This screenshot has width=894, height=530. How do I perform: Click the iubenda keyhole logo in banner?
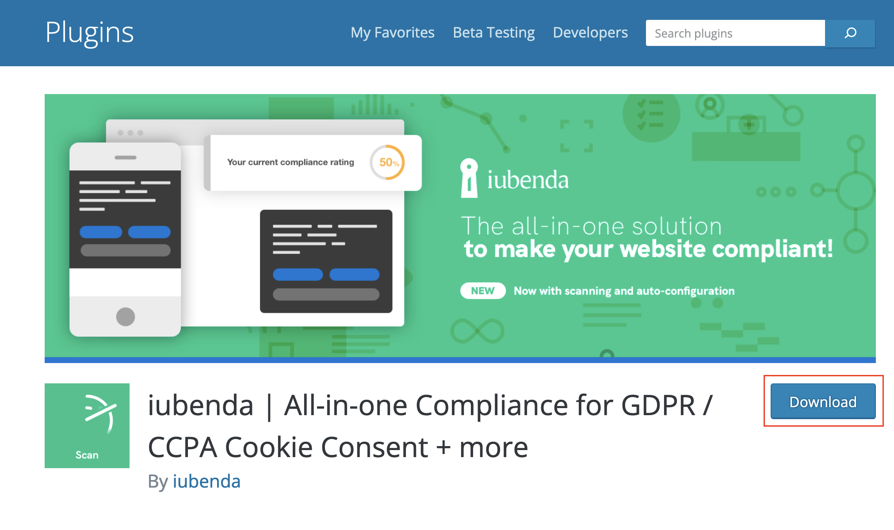(x=469, y=178)
